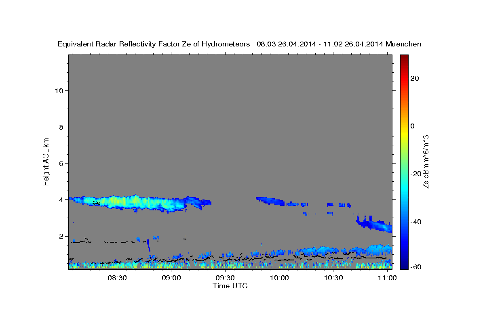
Task: Click the 10:00 time tick label
Action: pyautogui.click(x=279, y=278)
